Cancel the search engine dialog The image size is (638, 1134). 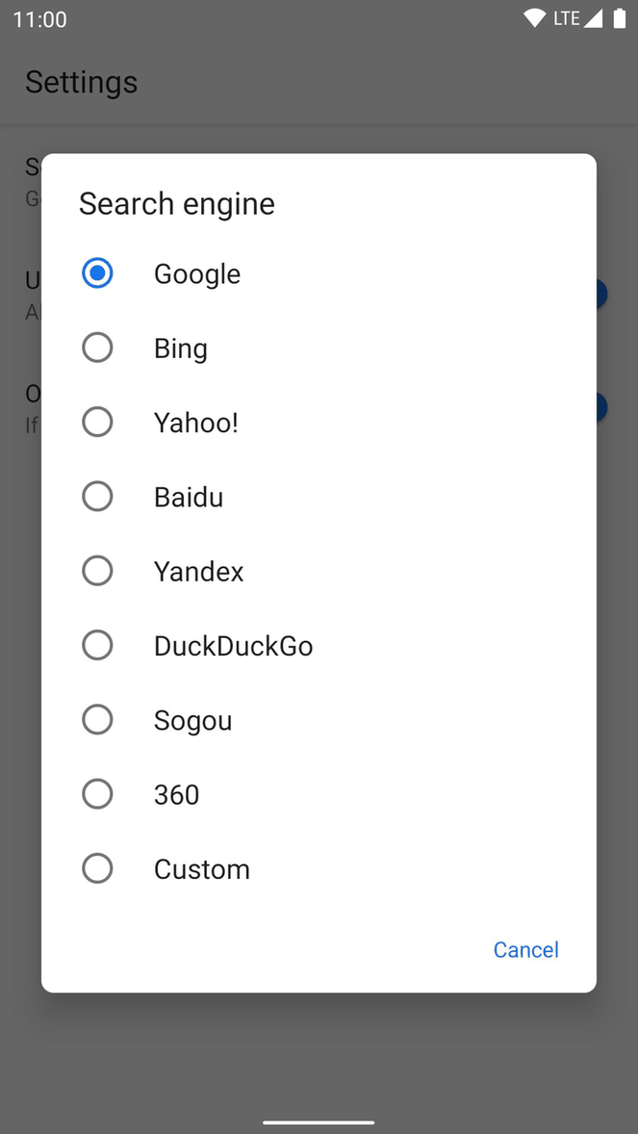pyautogui.click(x=525, y=949)
